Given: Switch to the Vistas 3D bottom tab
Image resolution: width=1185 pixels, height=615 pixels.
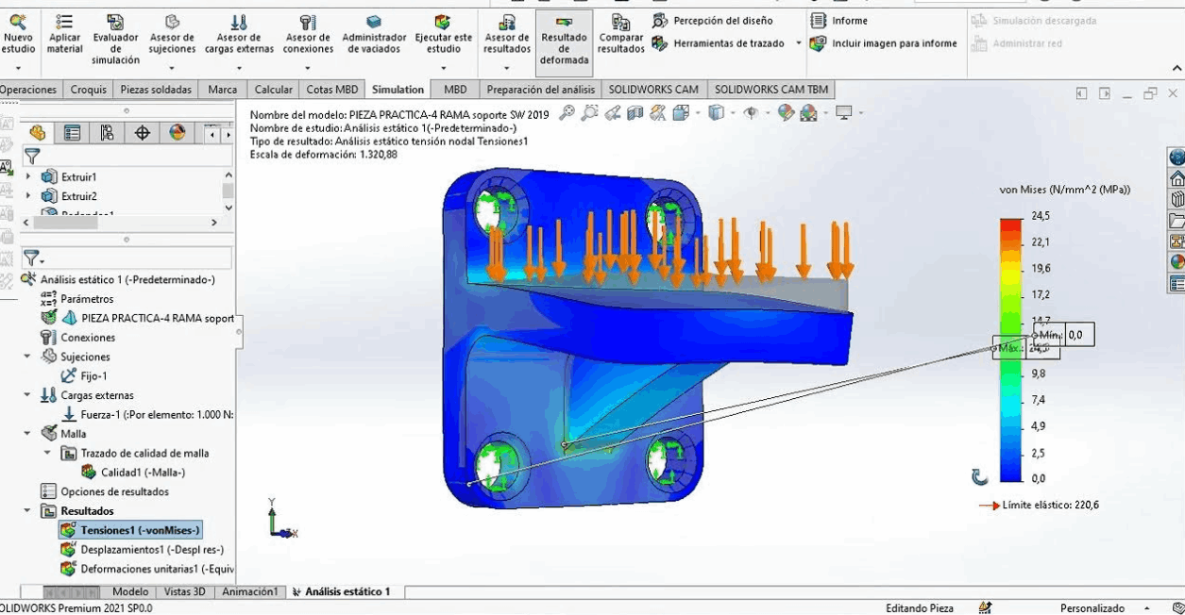Looking at the screenshot, I should [x=184, y=591].
